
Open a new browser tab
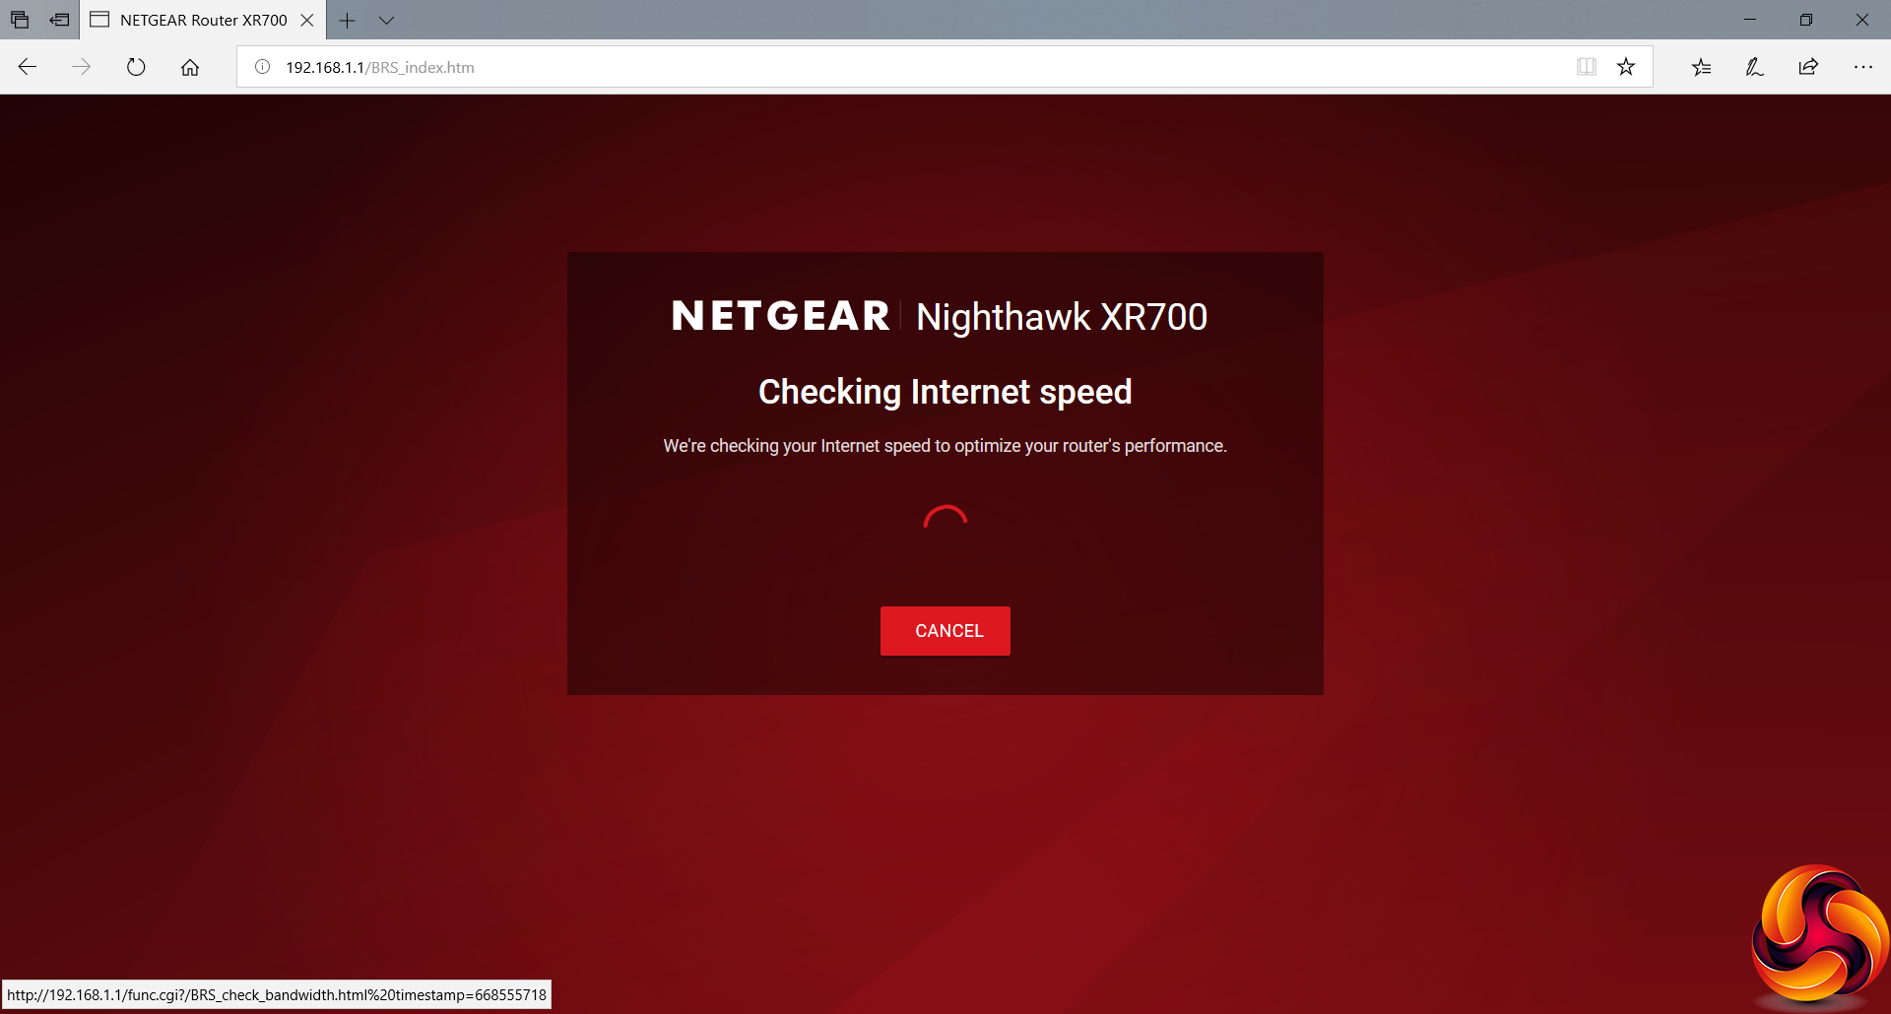click(347, 20)
